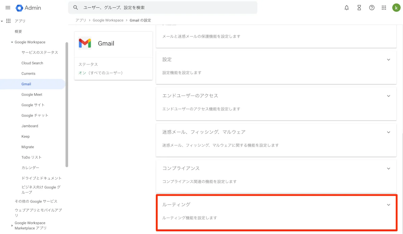Click the Gmail の設定 breadcrumb
Image resolution: width=403 pixels, height=234 pixels.
tap(140, 20)
